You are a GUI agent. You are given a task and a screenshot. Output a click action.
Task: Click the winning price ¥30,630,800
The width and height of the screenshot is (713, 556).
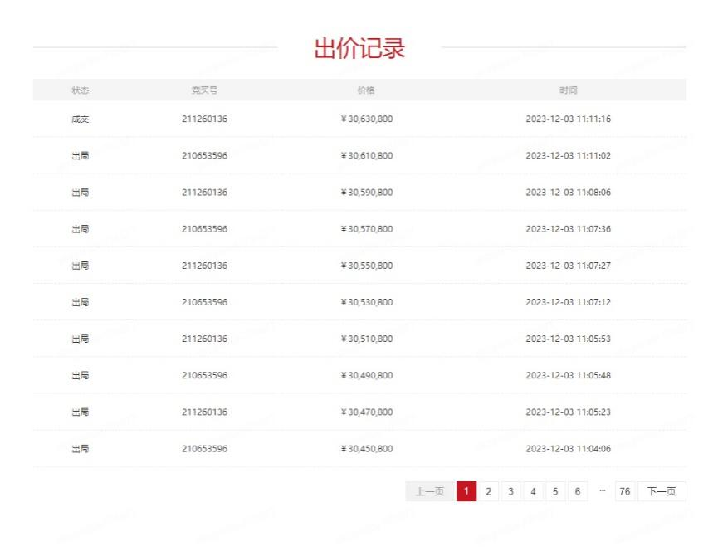pos(367,119)
